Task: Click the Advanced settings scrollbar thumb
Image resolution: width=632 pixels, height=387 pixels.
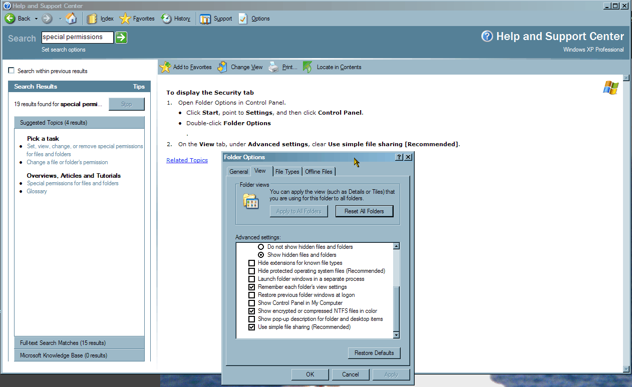Action: coord(396,309)
